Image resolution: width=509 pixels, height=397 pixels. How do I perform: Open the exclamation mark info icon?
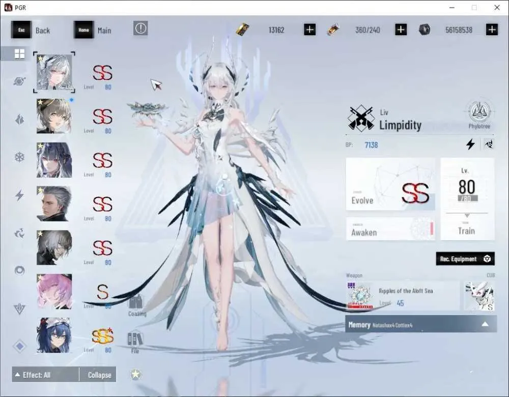[x=140, y=29]
